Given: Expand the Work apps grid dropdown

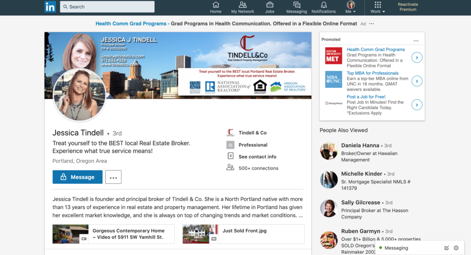Looking at the screenshot, I should 378,7.
